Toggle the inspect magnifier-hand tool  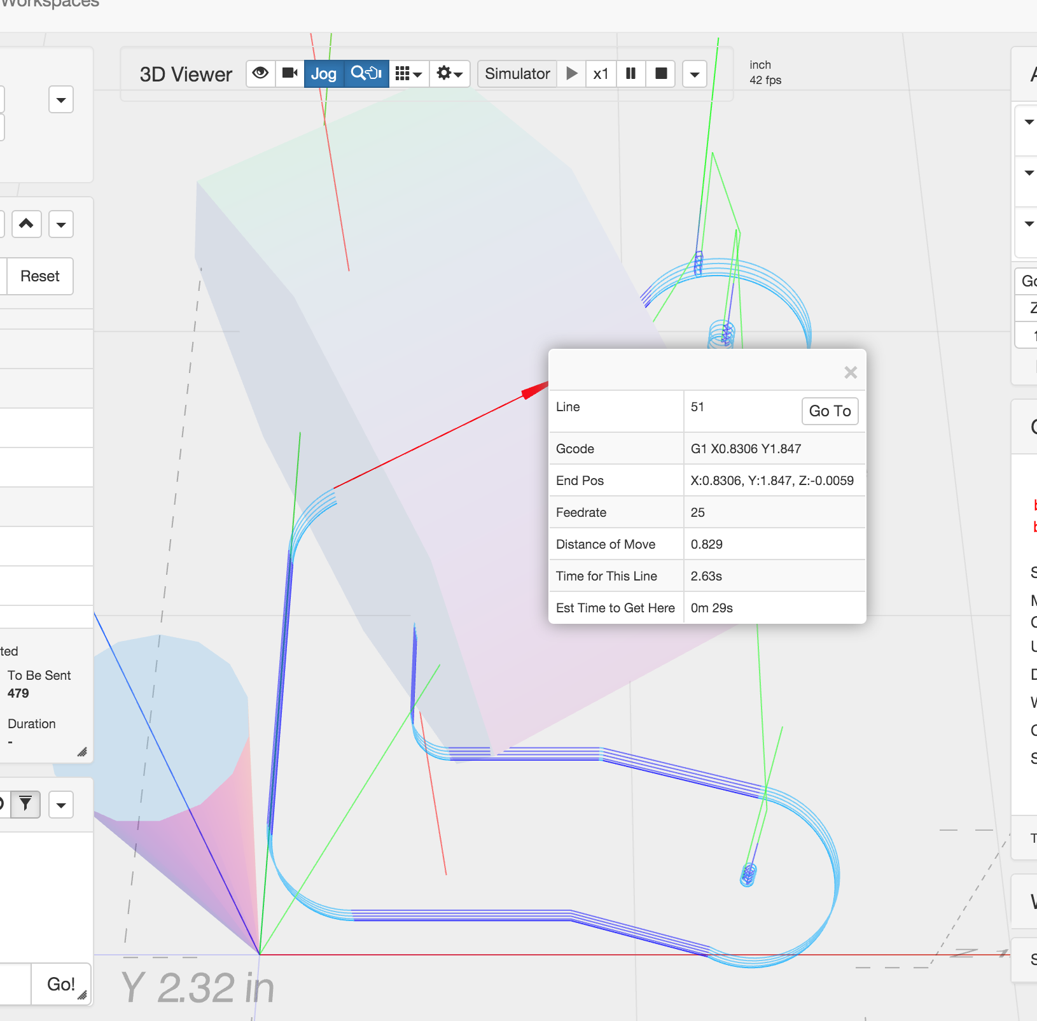[366, 74]
